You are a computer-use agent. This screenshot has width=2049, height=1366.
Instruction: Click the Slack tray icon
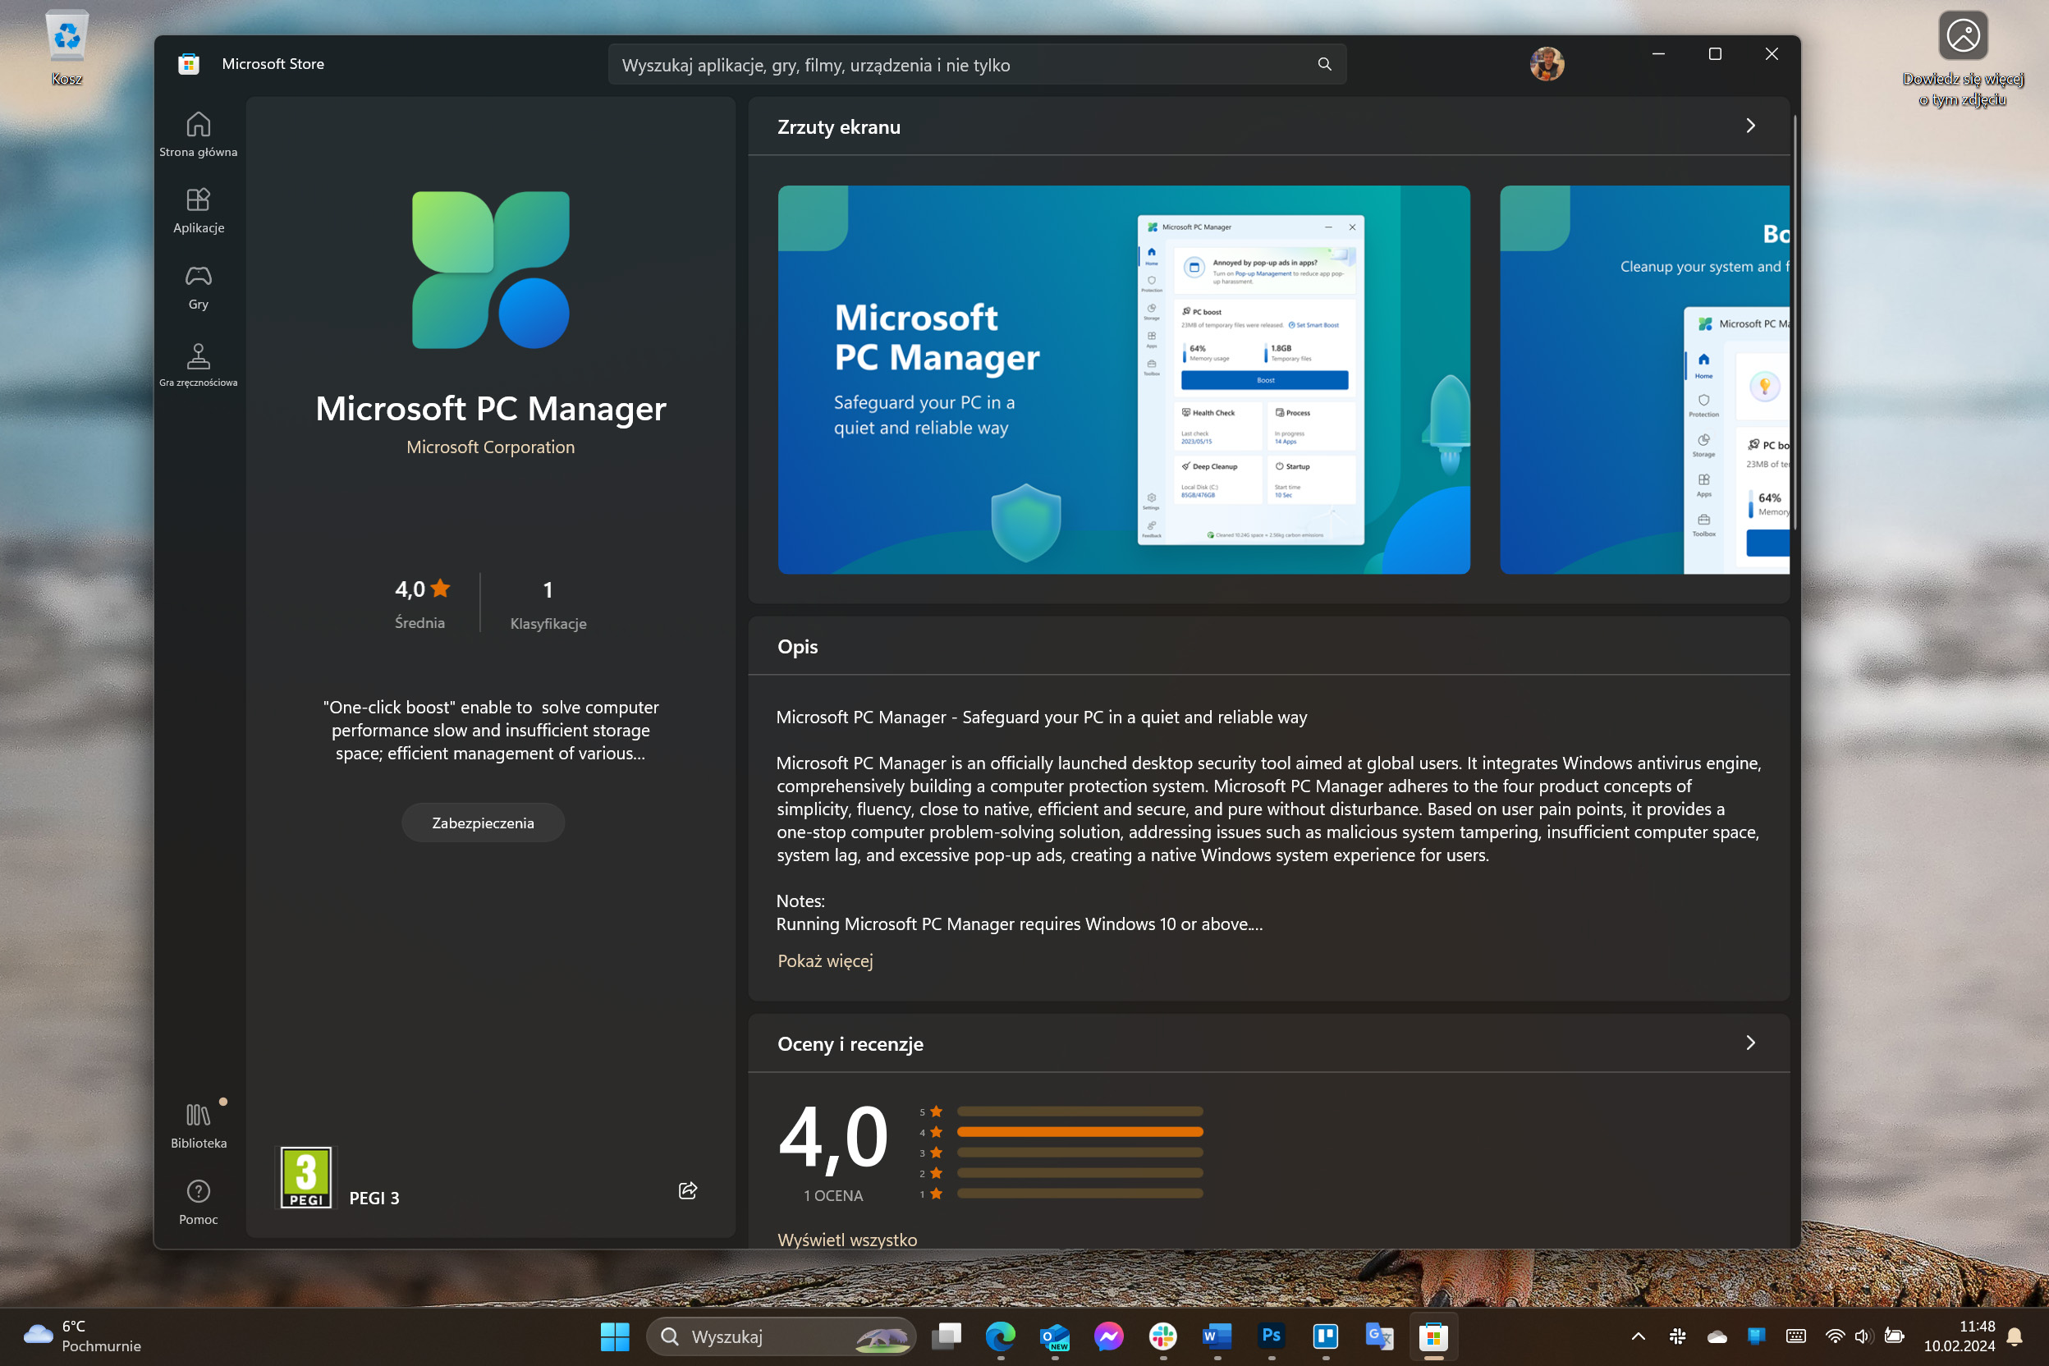point(1677,1336)
